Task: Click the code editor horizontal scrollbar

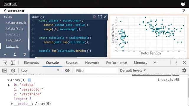Action: (x=57, y=58)
